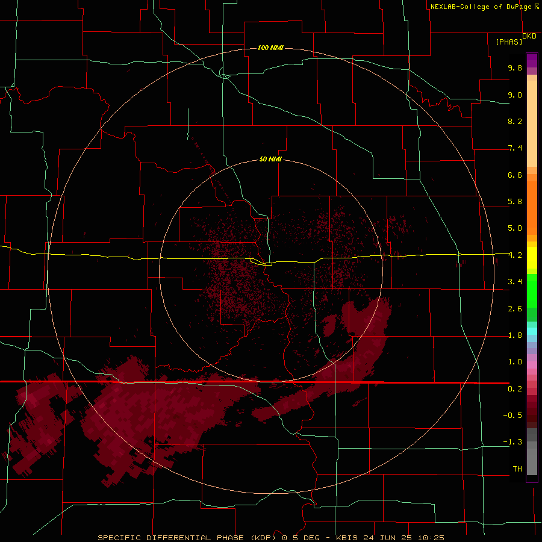Select the 6.6 value on color scale
This screenshot has height=542, width=542.
515,175
